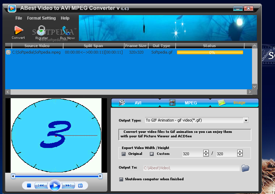Click the AVI film reel icon

pyautogui.click(x=122, y=103)
